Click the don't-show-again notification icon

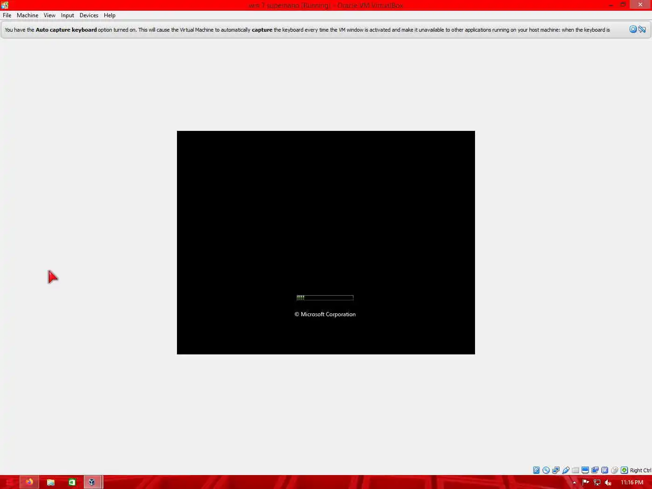[x=642, y=29]
